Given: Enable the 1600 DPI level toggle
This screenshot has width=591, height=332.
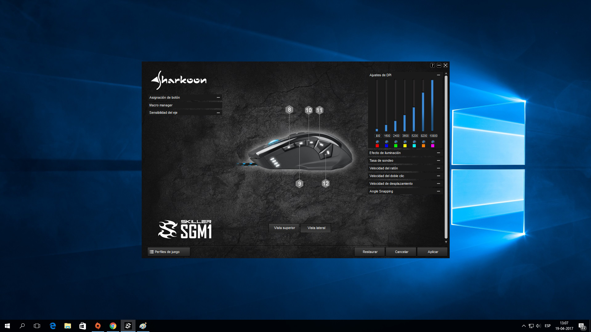Looking at the screenshot, I should pos(387,142).
